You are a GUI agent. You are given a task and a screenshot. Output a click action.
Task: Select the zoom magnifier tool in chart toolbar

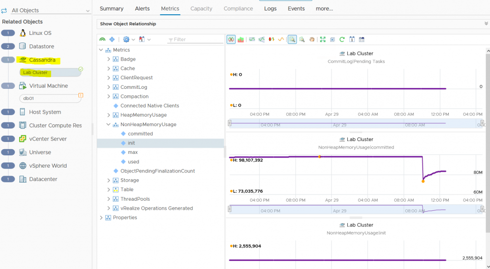[x=292, y=40]
